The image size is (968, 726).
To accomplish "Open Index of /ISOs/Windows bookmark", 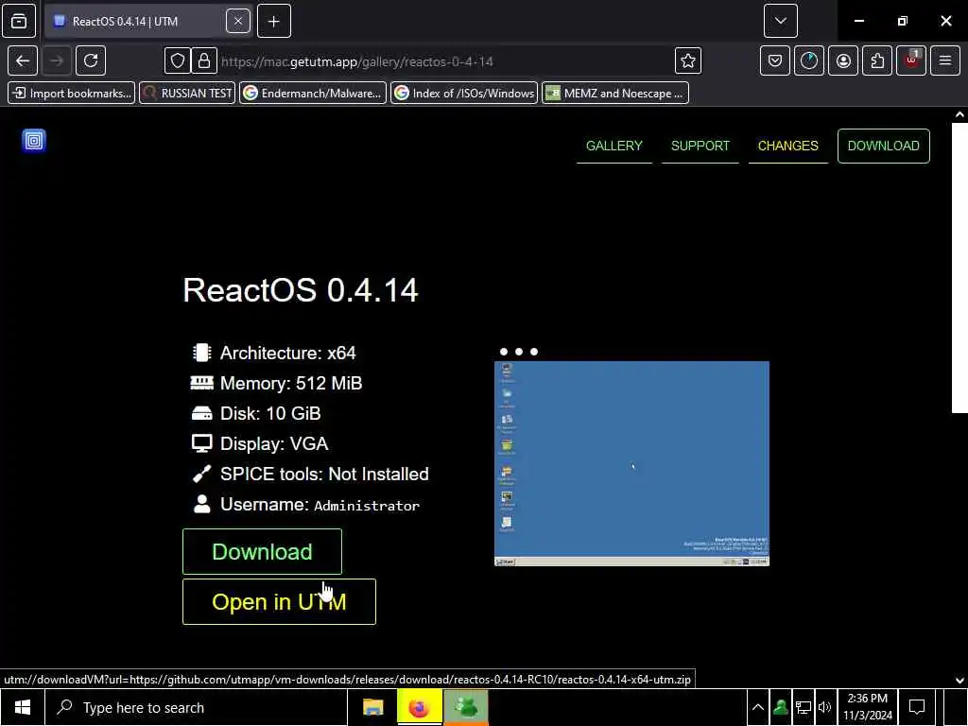I will [463, 94].
